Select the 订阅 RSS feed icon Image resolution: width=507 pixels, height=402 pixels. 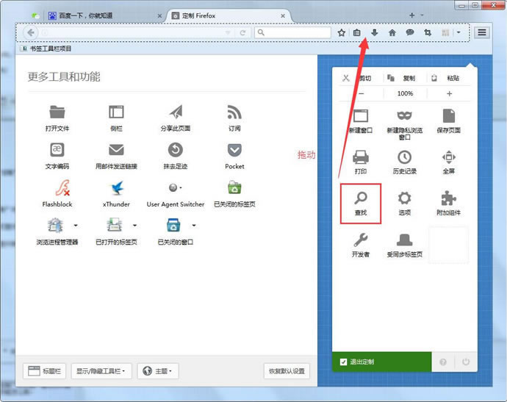click(x=234, y=112)
